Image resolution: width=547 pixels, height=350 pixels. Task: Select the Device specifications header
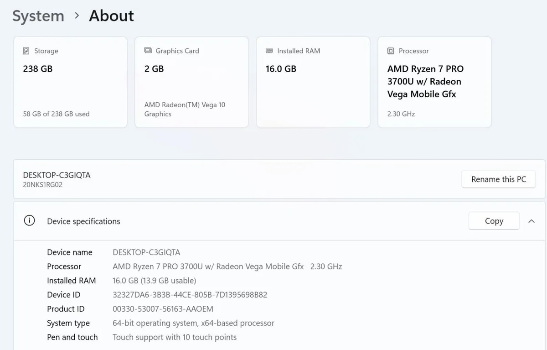point(279,221)
